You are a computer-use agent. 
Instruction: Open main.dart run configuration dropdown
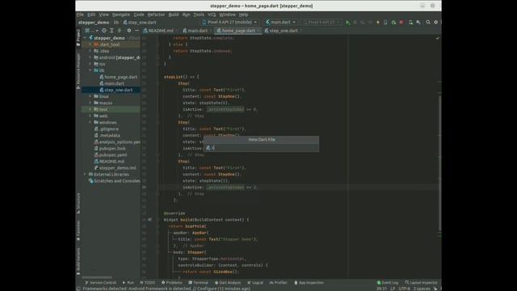(280, 22)
